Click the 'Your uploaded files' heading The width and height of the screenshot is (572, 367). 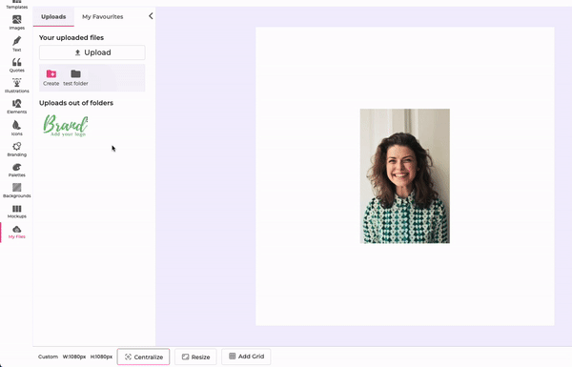click(x=71, y=37)
